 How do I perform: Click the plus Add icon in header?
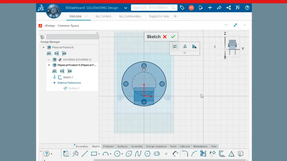point(210,8)
